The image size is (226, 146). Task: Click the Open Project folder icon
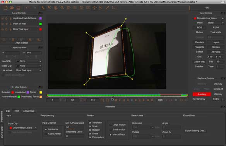[x=12, y=8]
